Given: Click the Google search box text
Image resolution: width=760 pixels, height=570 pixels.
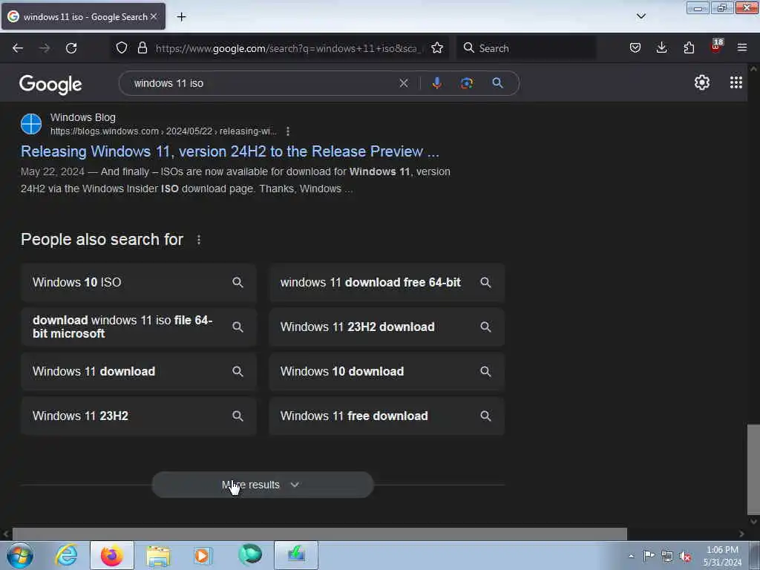Looking at the screenshot, I should coord(168,83).
